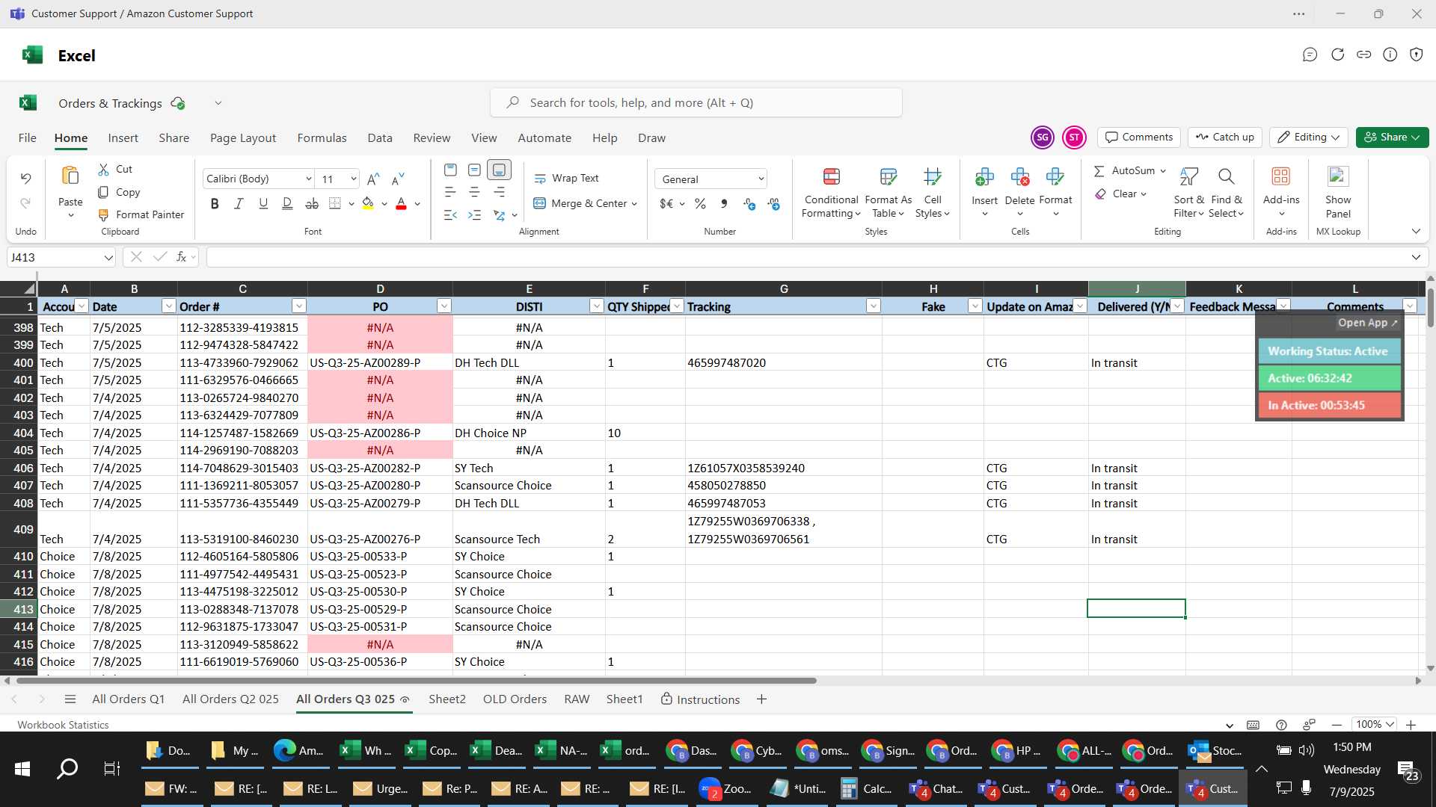1436x807 pixels.
Task: Toggle middle vertical alignment
Action: point(474,170)
